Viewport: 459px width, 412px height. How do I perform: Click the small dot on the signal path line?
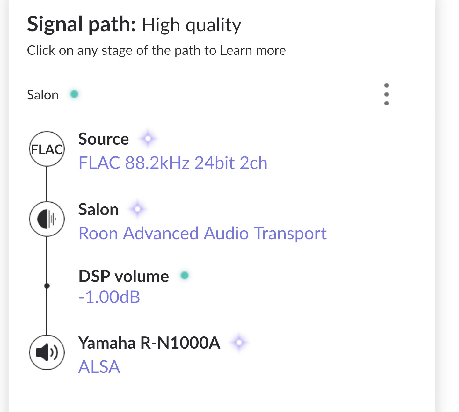(47, 286)
